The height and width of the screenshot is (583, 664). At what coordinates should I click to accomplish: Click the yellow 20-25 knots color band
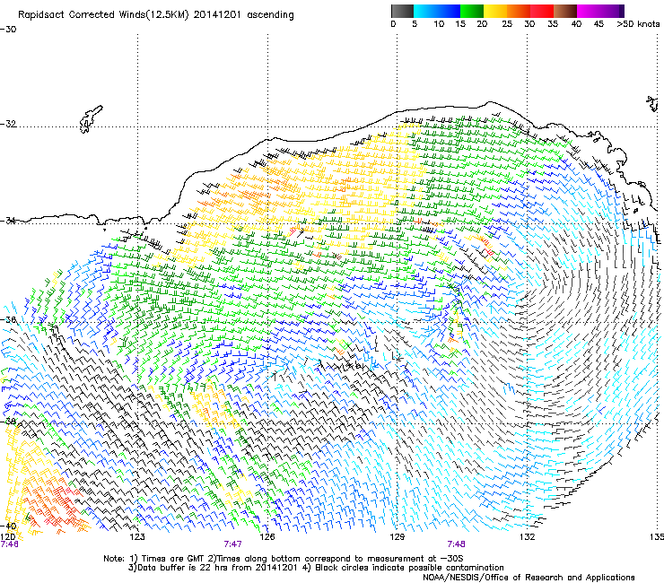point(494,11)
